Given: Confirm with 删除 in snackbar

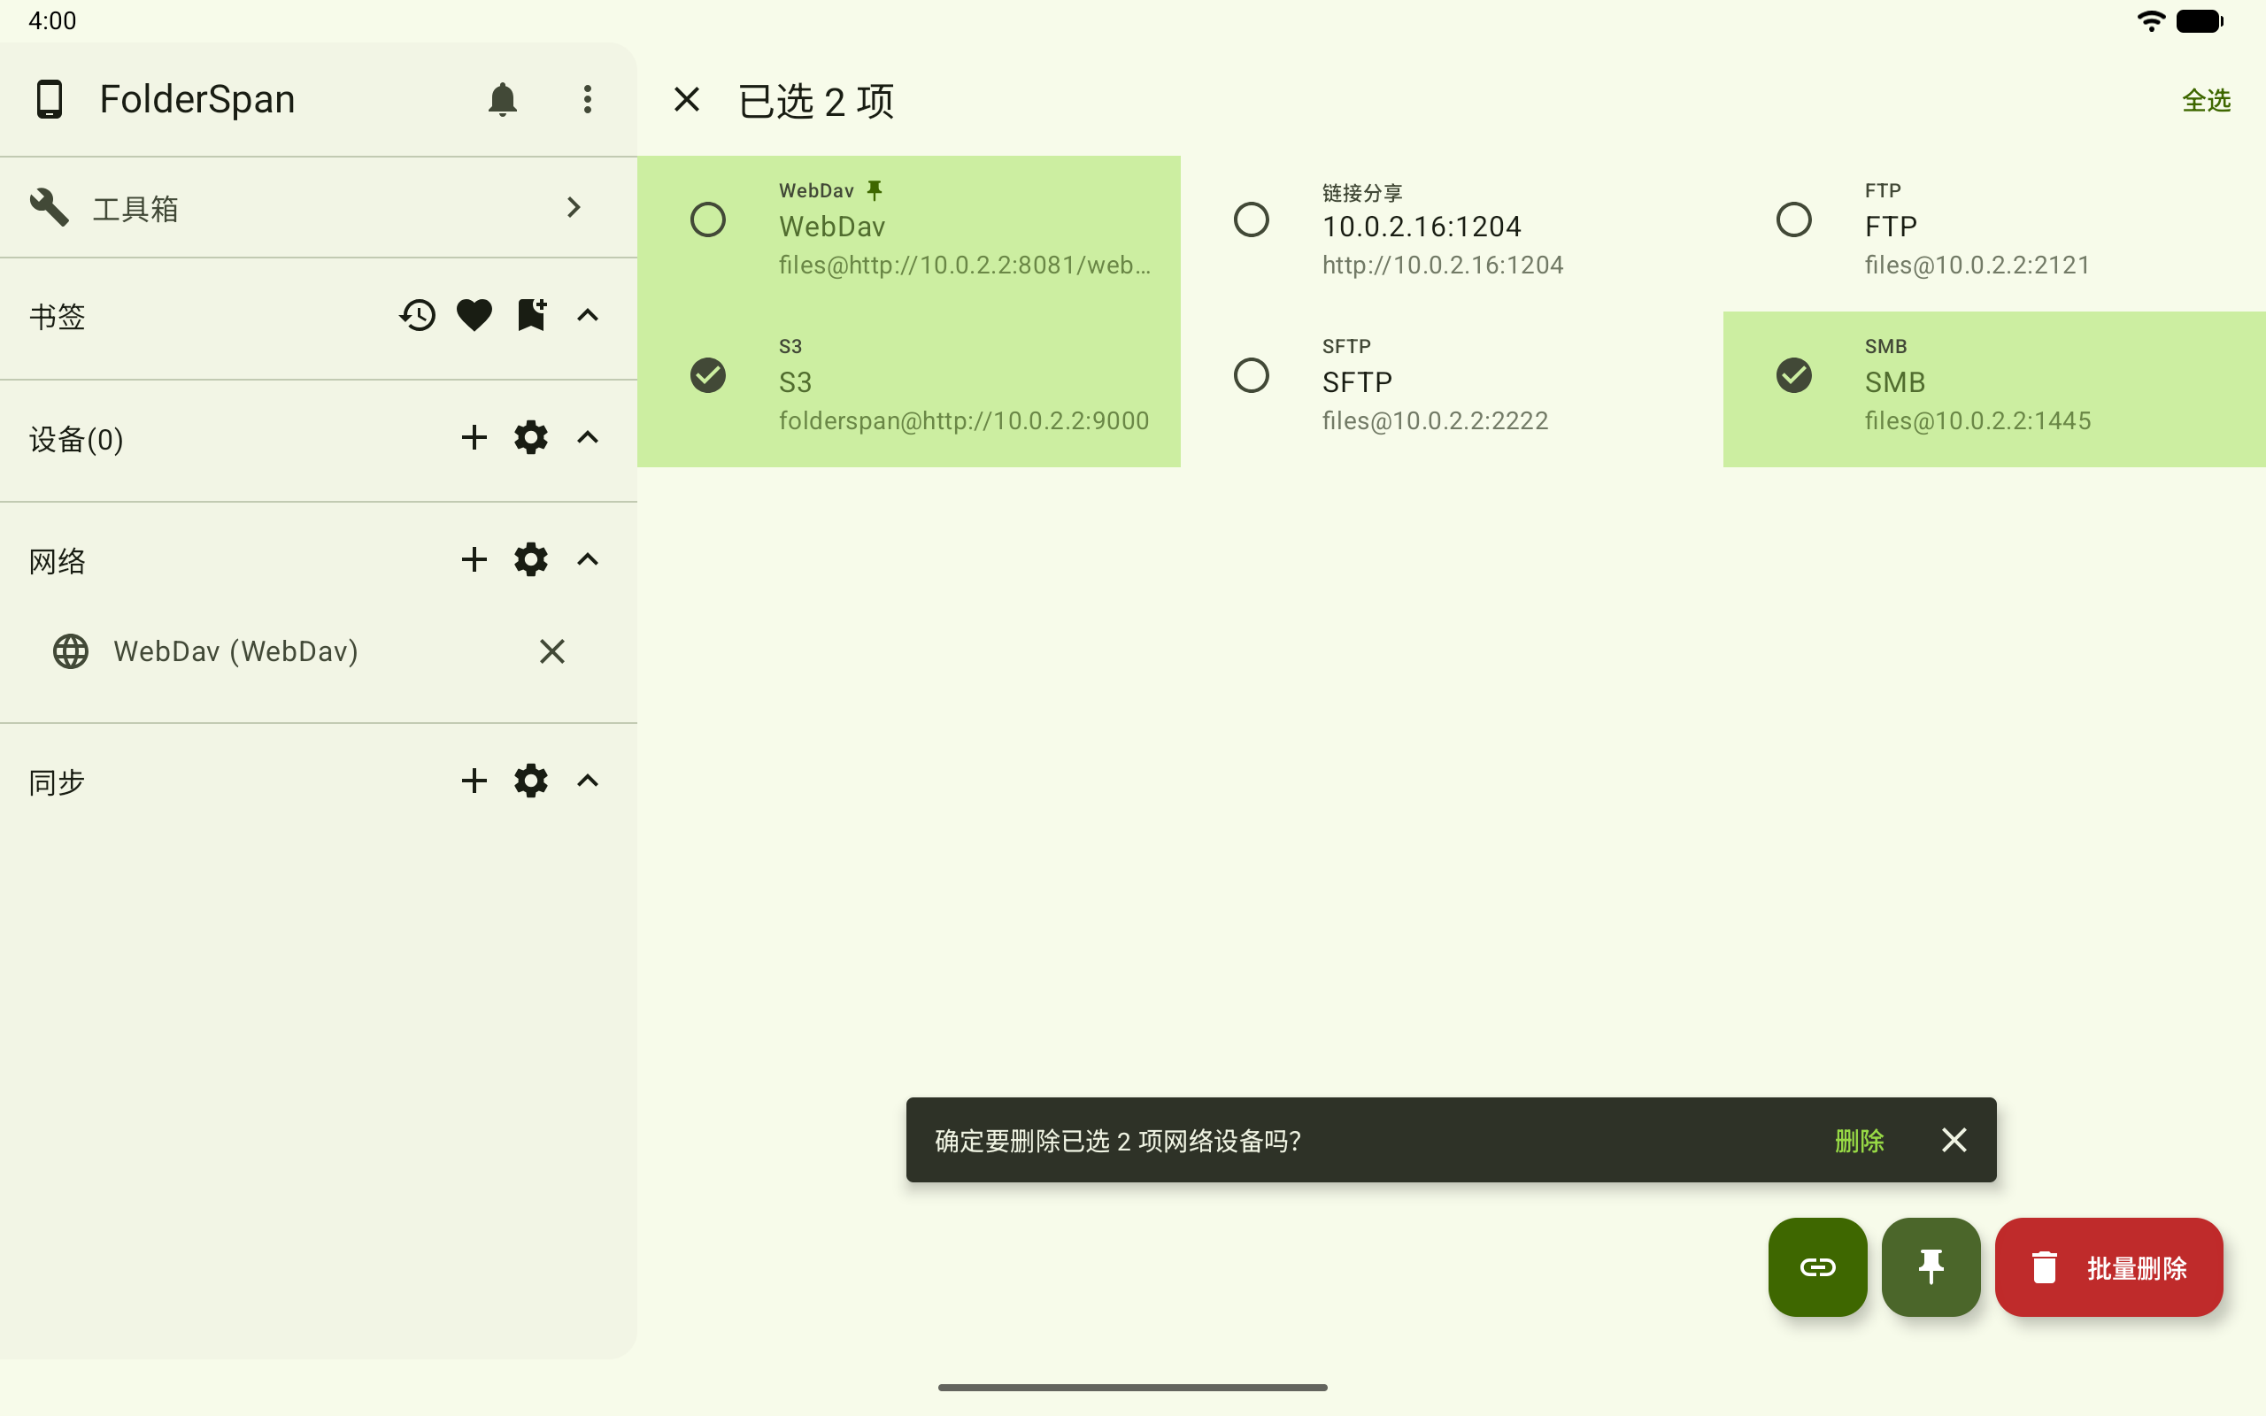Looking at the screenshot, I should (x=1859, y=1141).
